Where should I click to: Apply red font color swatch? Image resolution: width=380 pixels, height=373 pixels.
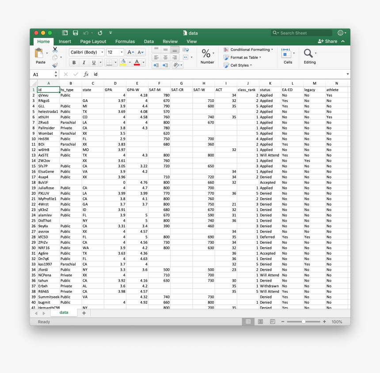click(137, 62)
